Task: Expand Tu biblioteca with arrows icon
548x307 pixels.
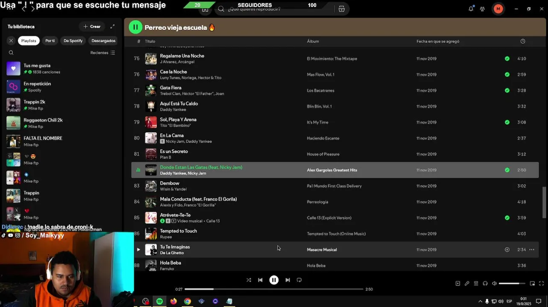Action: pos(112,26)
